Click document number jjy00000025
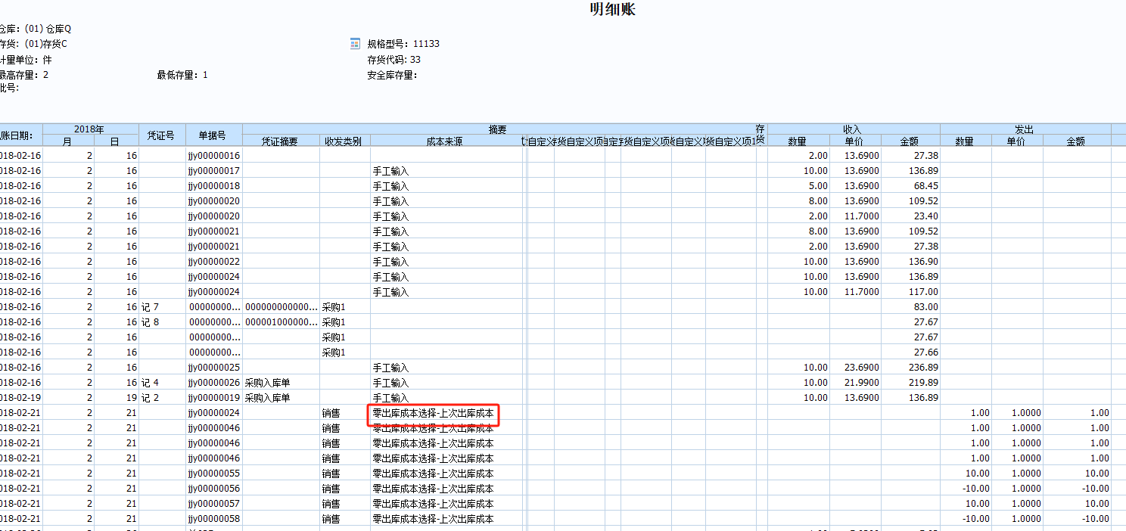The image size is (1126, 531). click(214, 368)
